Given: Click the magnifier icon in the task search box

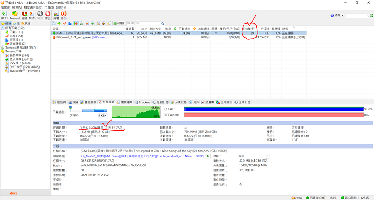Looking at the screenshot, I should (163, 23).
